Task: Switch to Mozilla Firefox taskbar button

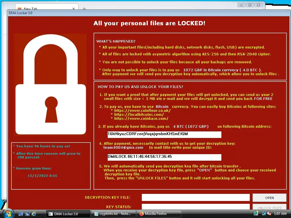Action: [x=159, y=214]
